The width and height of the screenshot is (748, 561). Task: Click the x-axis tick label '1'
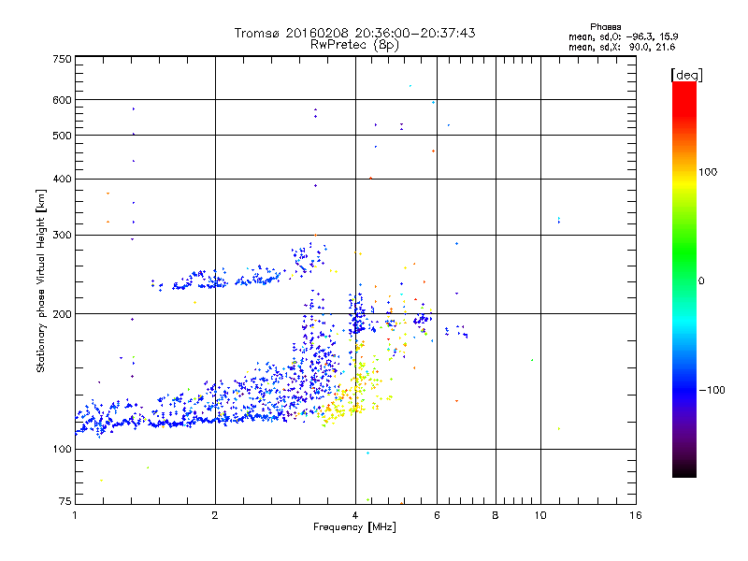tap(75, 515)
